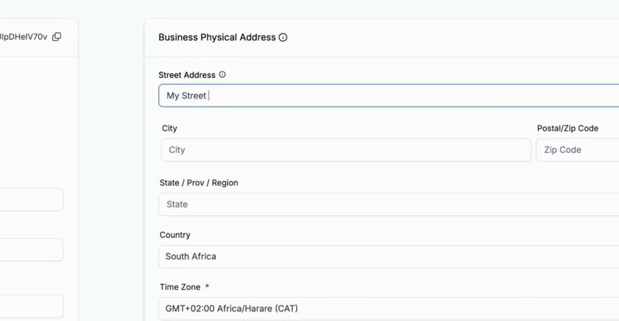Click the Postal/Zip Code label
The height and width of the screenshot is (321, 619).
568,128
